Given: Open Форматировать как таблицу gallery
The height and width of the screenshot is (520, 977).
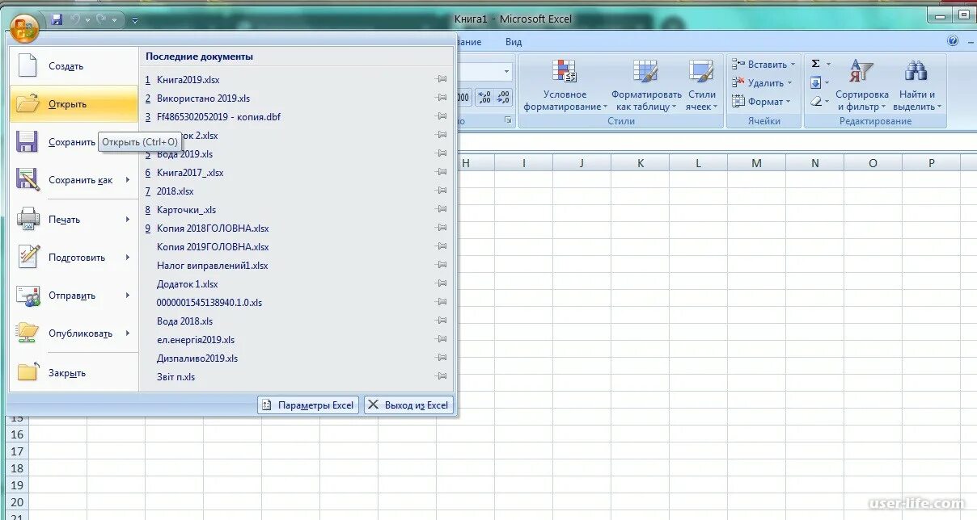Looking at the screenshot, I should [646, 85].
